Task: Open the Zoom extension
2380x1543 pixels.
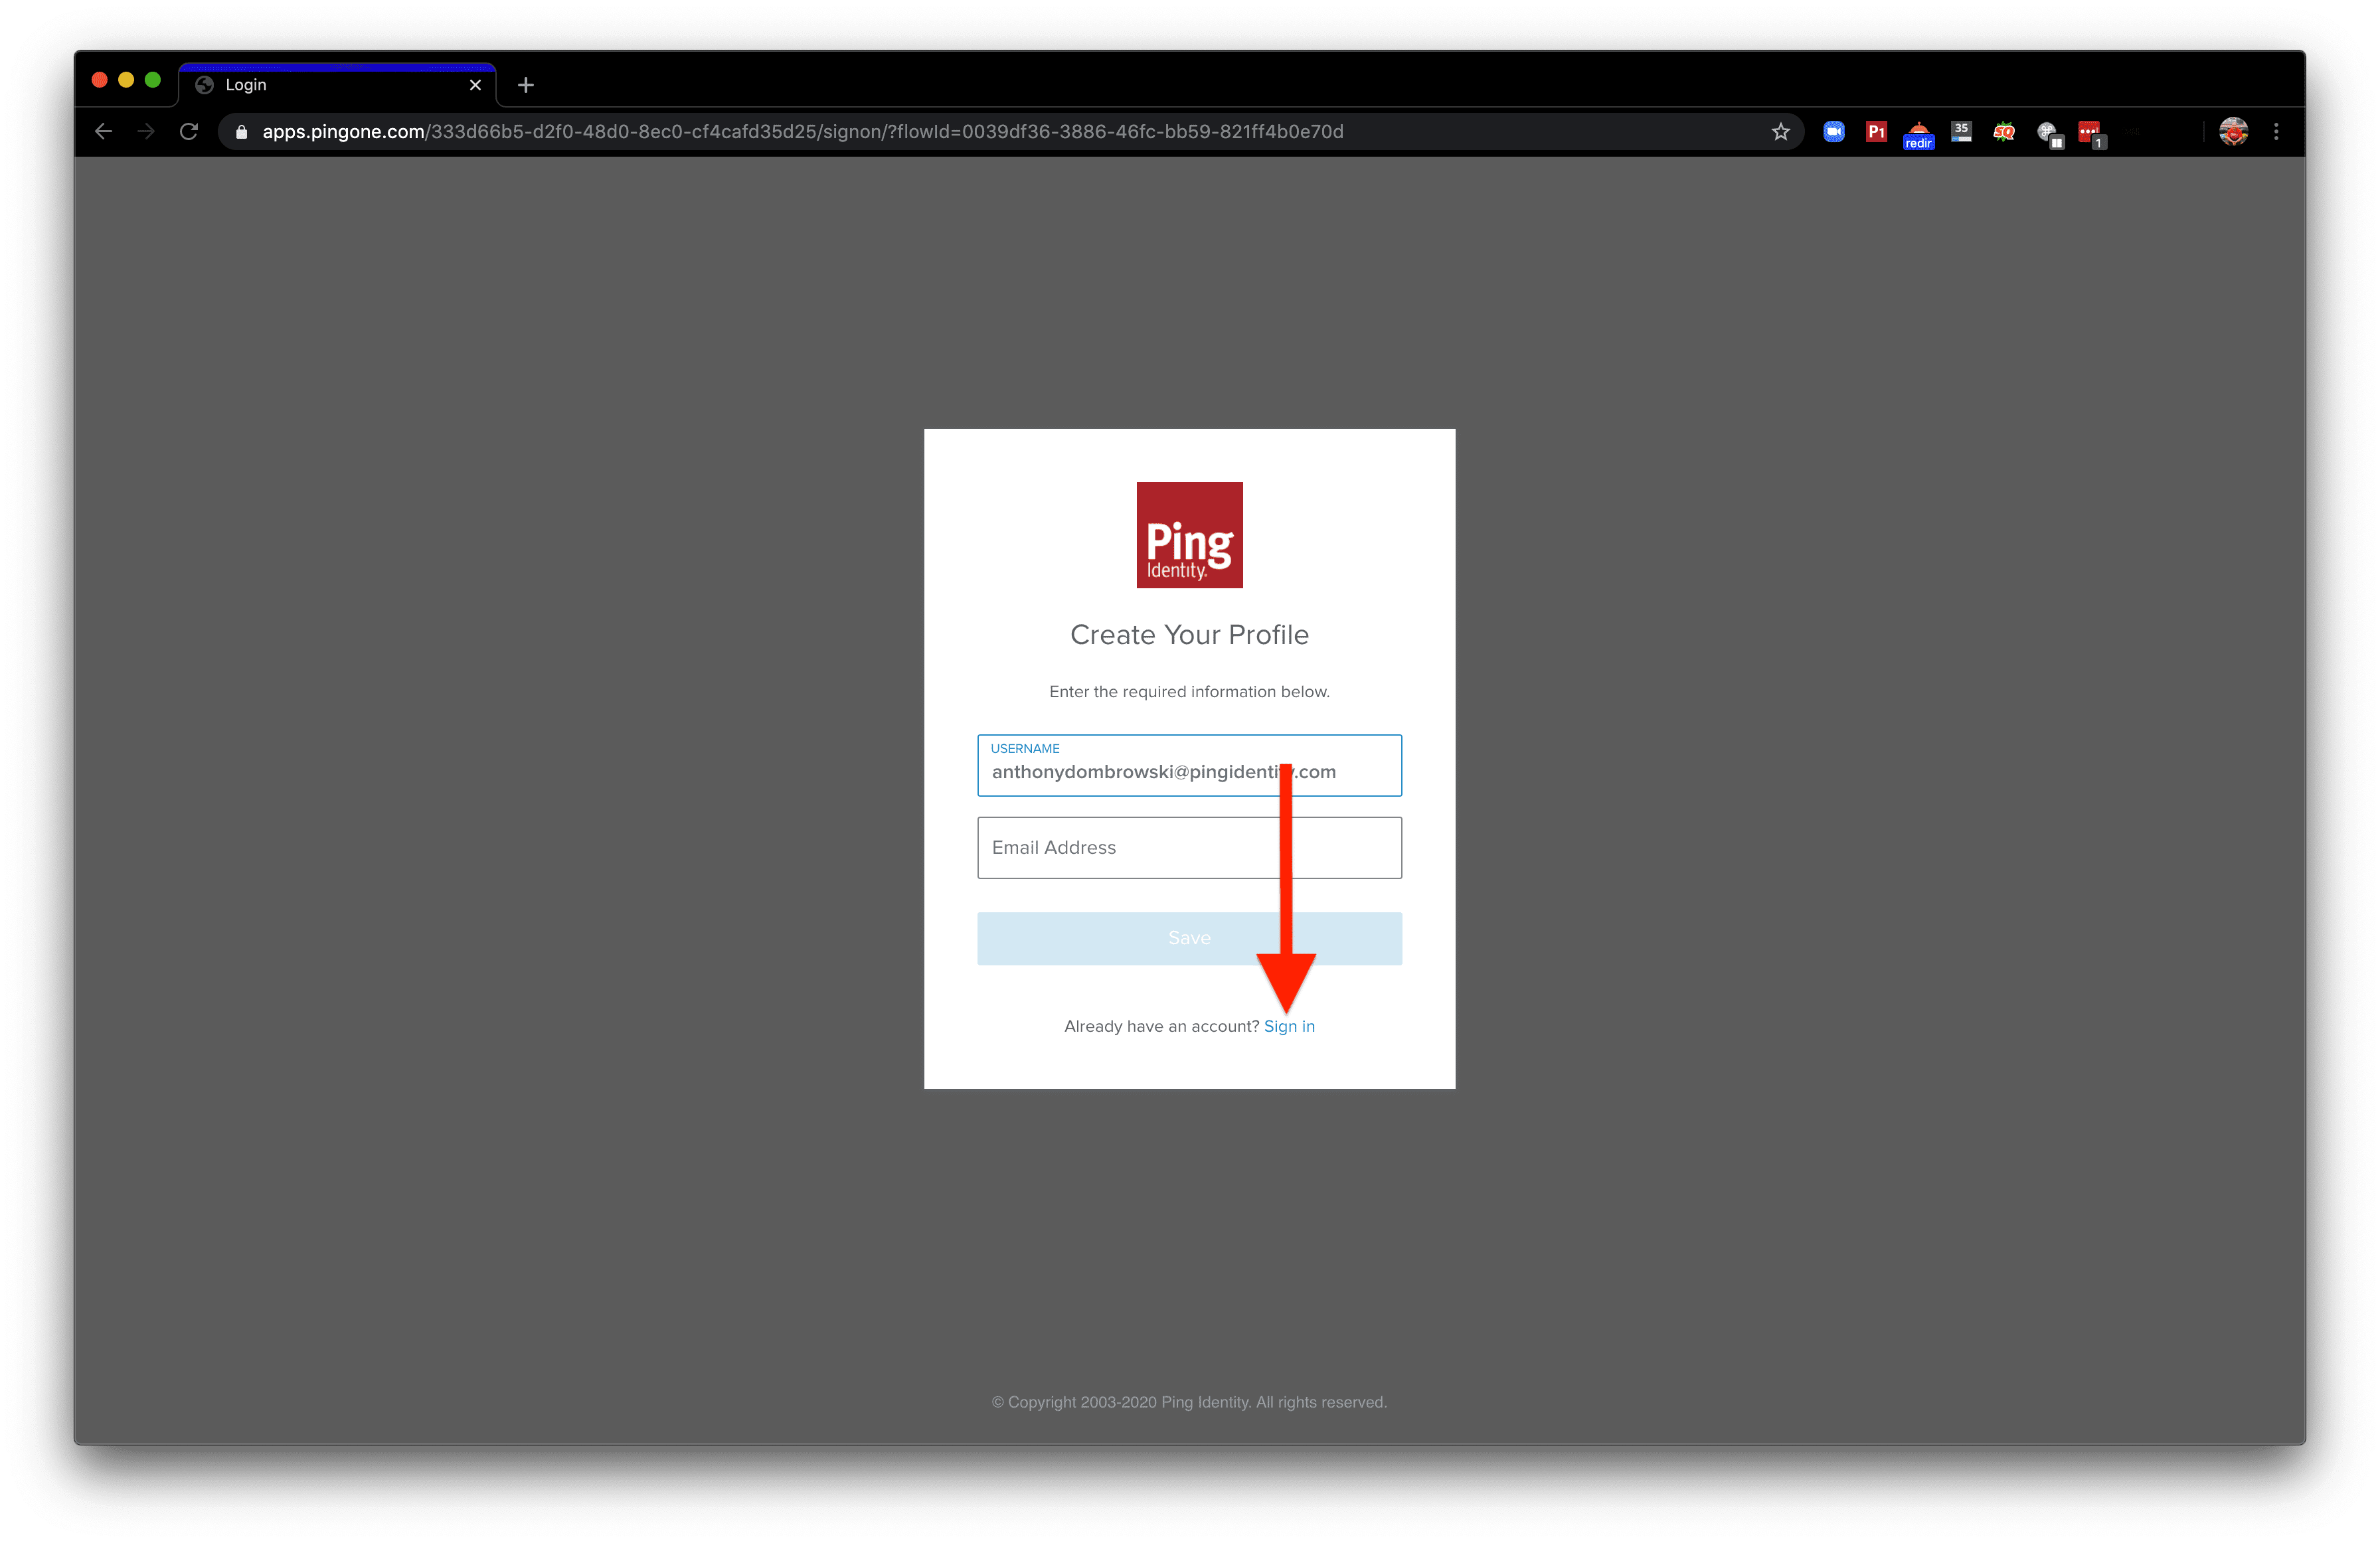Action: coord(1833,132)
